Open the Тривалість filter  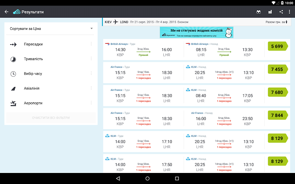(51, 59)
